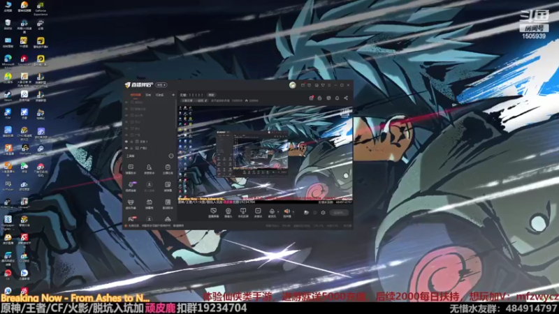Click the start-live button beside the gear icon
This screenshot has width=559, height=314.
pyautogui.click(x=339, y=213)
